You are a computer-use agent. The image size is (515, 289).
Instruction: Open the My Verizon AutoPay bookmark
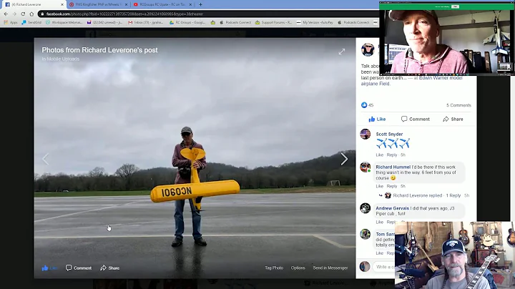click(x=315, y=22)
